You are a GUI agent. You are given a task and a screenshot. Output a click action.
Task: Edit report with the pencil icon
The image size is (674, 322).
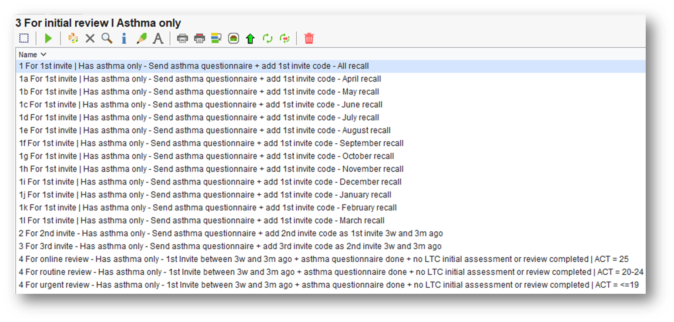point(141,39)
